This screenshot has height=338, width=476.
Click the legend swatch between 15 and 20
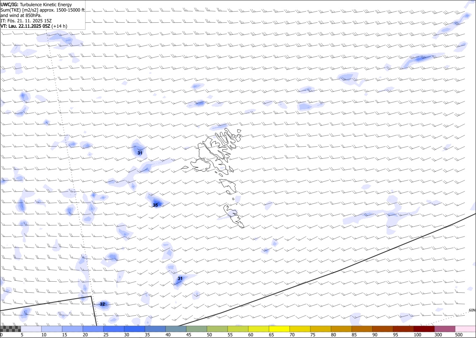[72, 329]
